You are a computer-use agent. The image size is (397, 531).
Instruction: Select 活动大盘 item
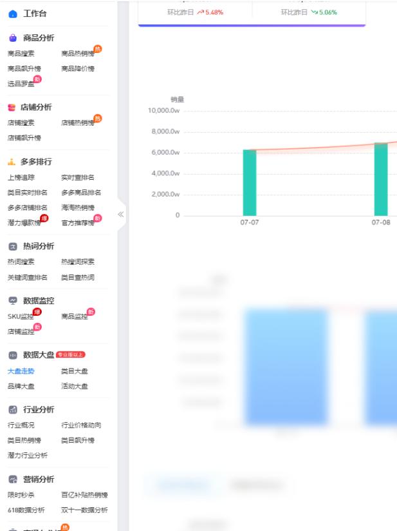coord(75,387)
